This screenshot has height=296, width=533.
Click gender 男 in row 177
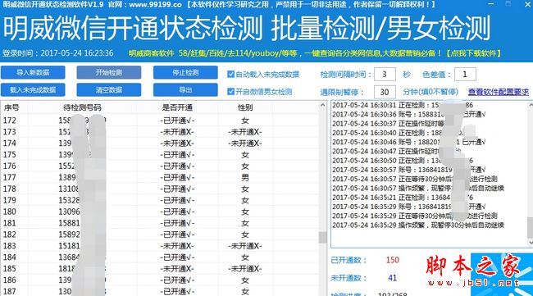245,177
